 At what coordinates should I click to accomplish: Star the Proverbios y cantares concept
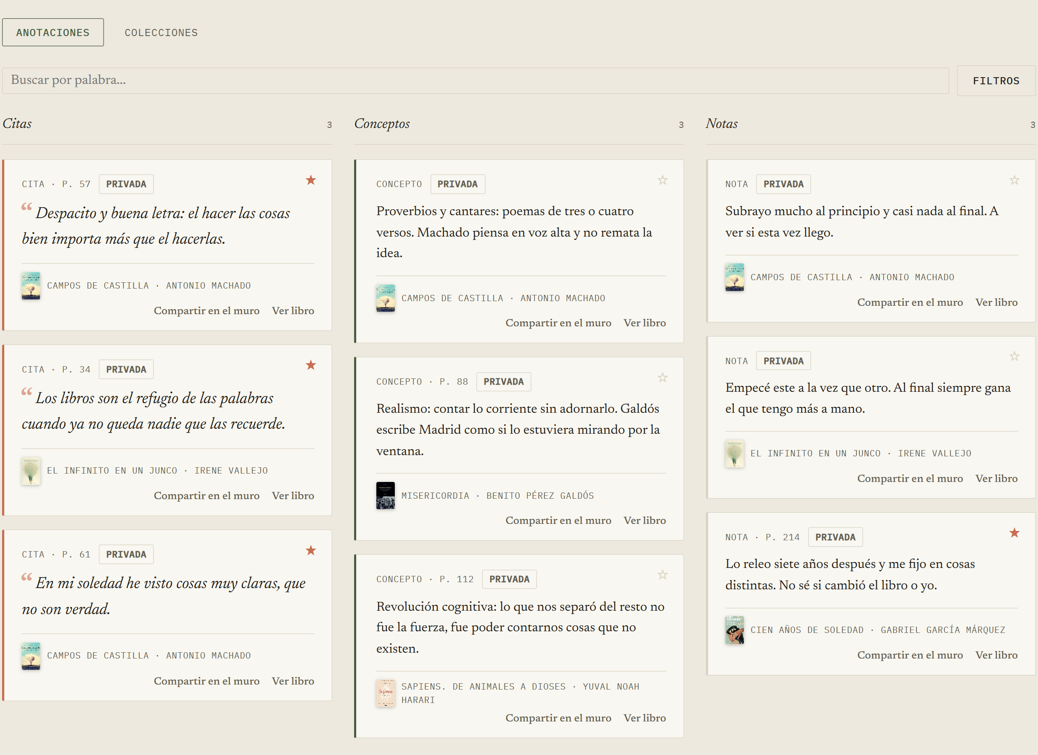662,180
